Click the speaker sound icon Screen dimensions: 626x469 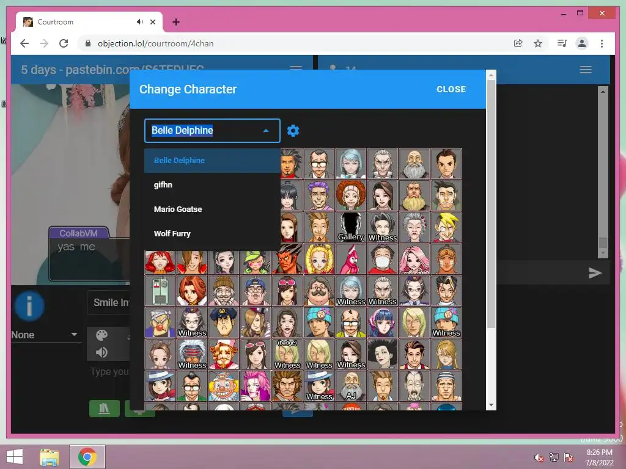tap(101, 352)
